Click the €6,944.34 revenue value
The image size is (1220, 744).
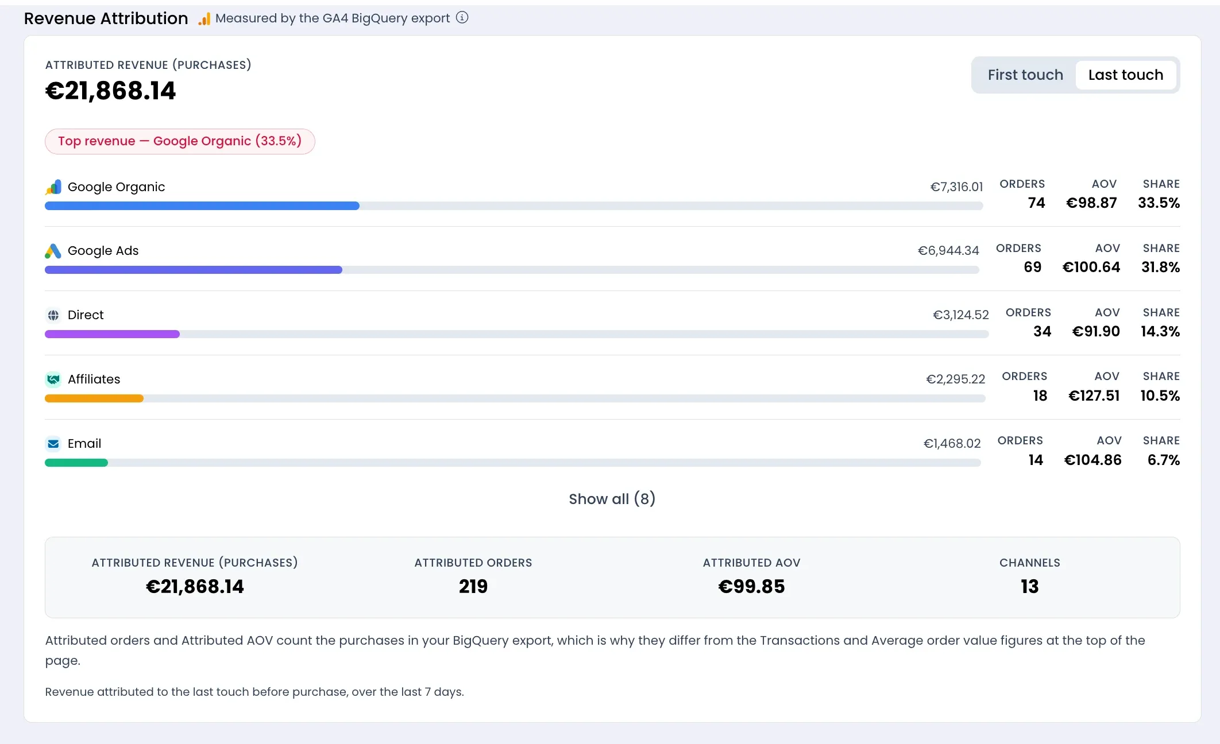[948, 251]
